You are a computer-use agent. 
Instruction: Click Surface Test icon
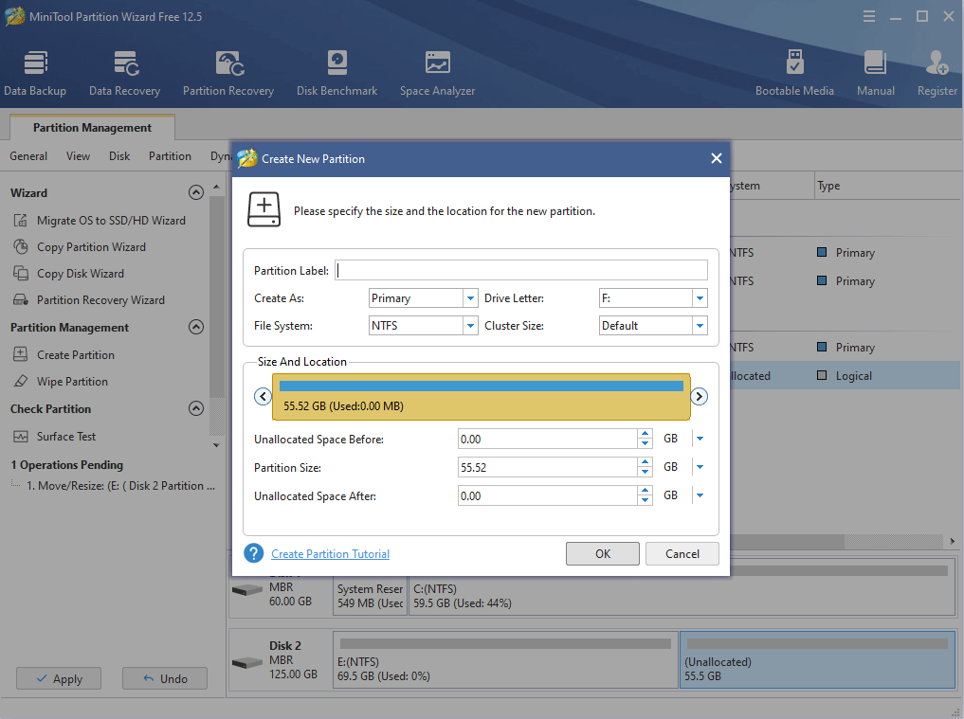point(21,437)
